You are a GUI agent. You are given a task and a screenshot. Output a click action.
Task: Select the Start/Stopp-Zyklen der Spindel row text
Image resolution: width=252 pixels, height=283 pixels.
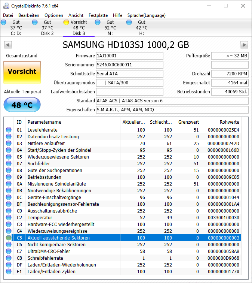pyautogui.click(x=59, y=150)
